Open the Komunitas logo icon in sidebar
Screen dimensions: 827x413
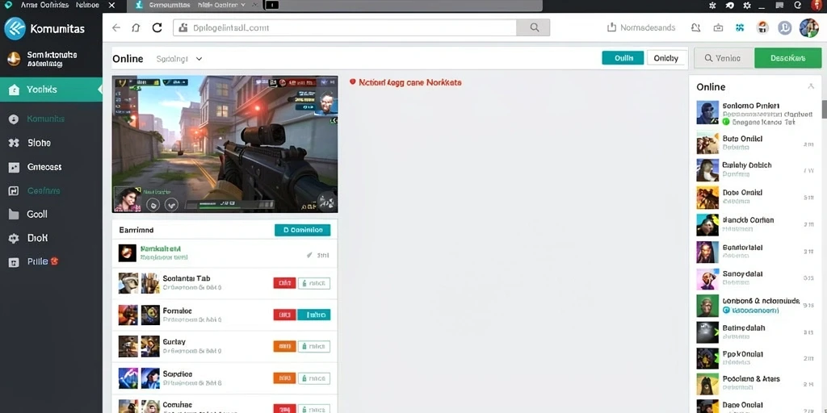pos(15,28)
